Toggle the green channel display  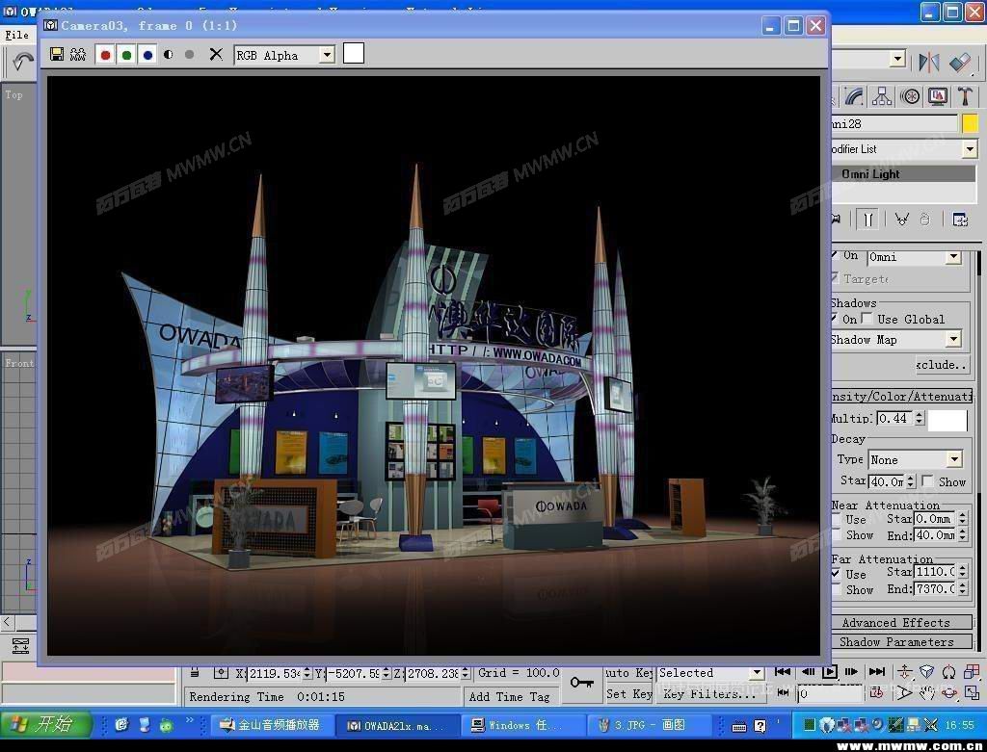[x=126, y=55]
